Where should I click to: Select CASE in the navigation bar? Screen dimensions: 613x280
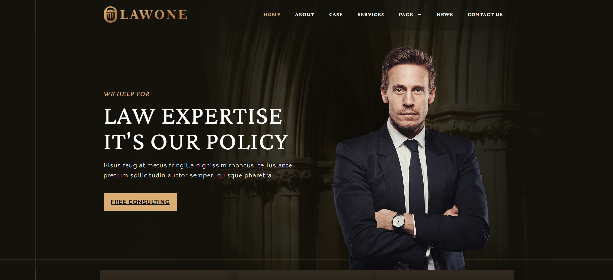(x=336, y=15)
